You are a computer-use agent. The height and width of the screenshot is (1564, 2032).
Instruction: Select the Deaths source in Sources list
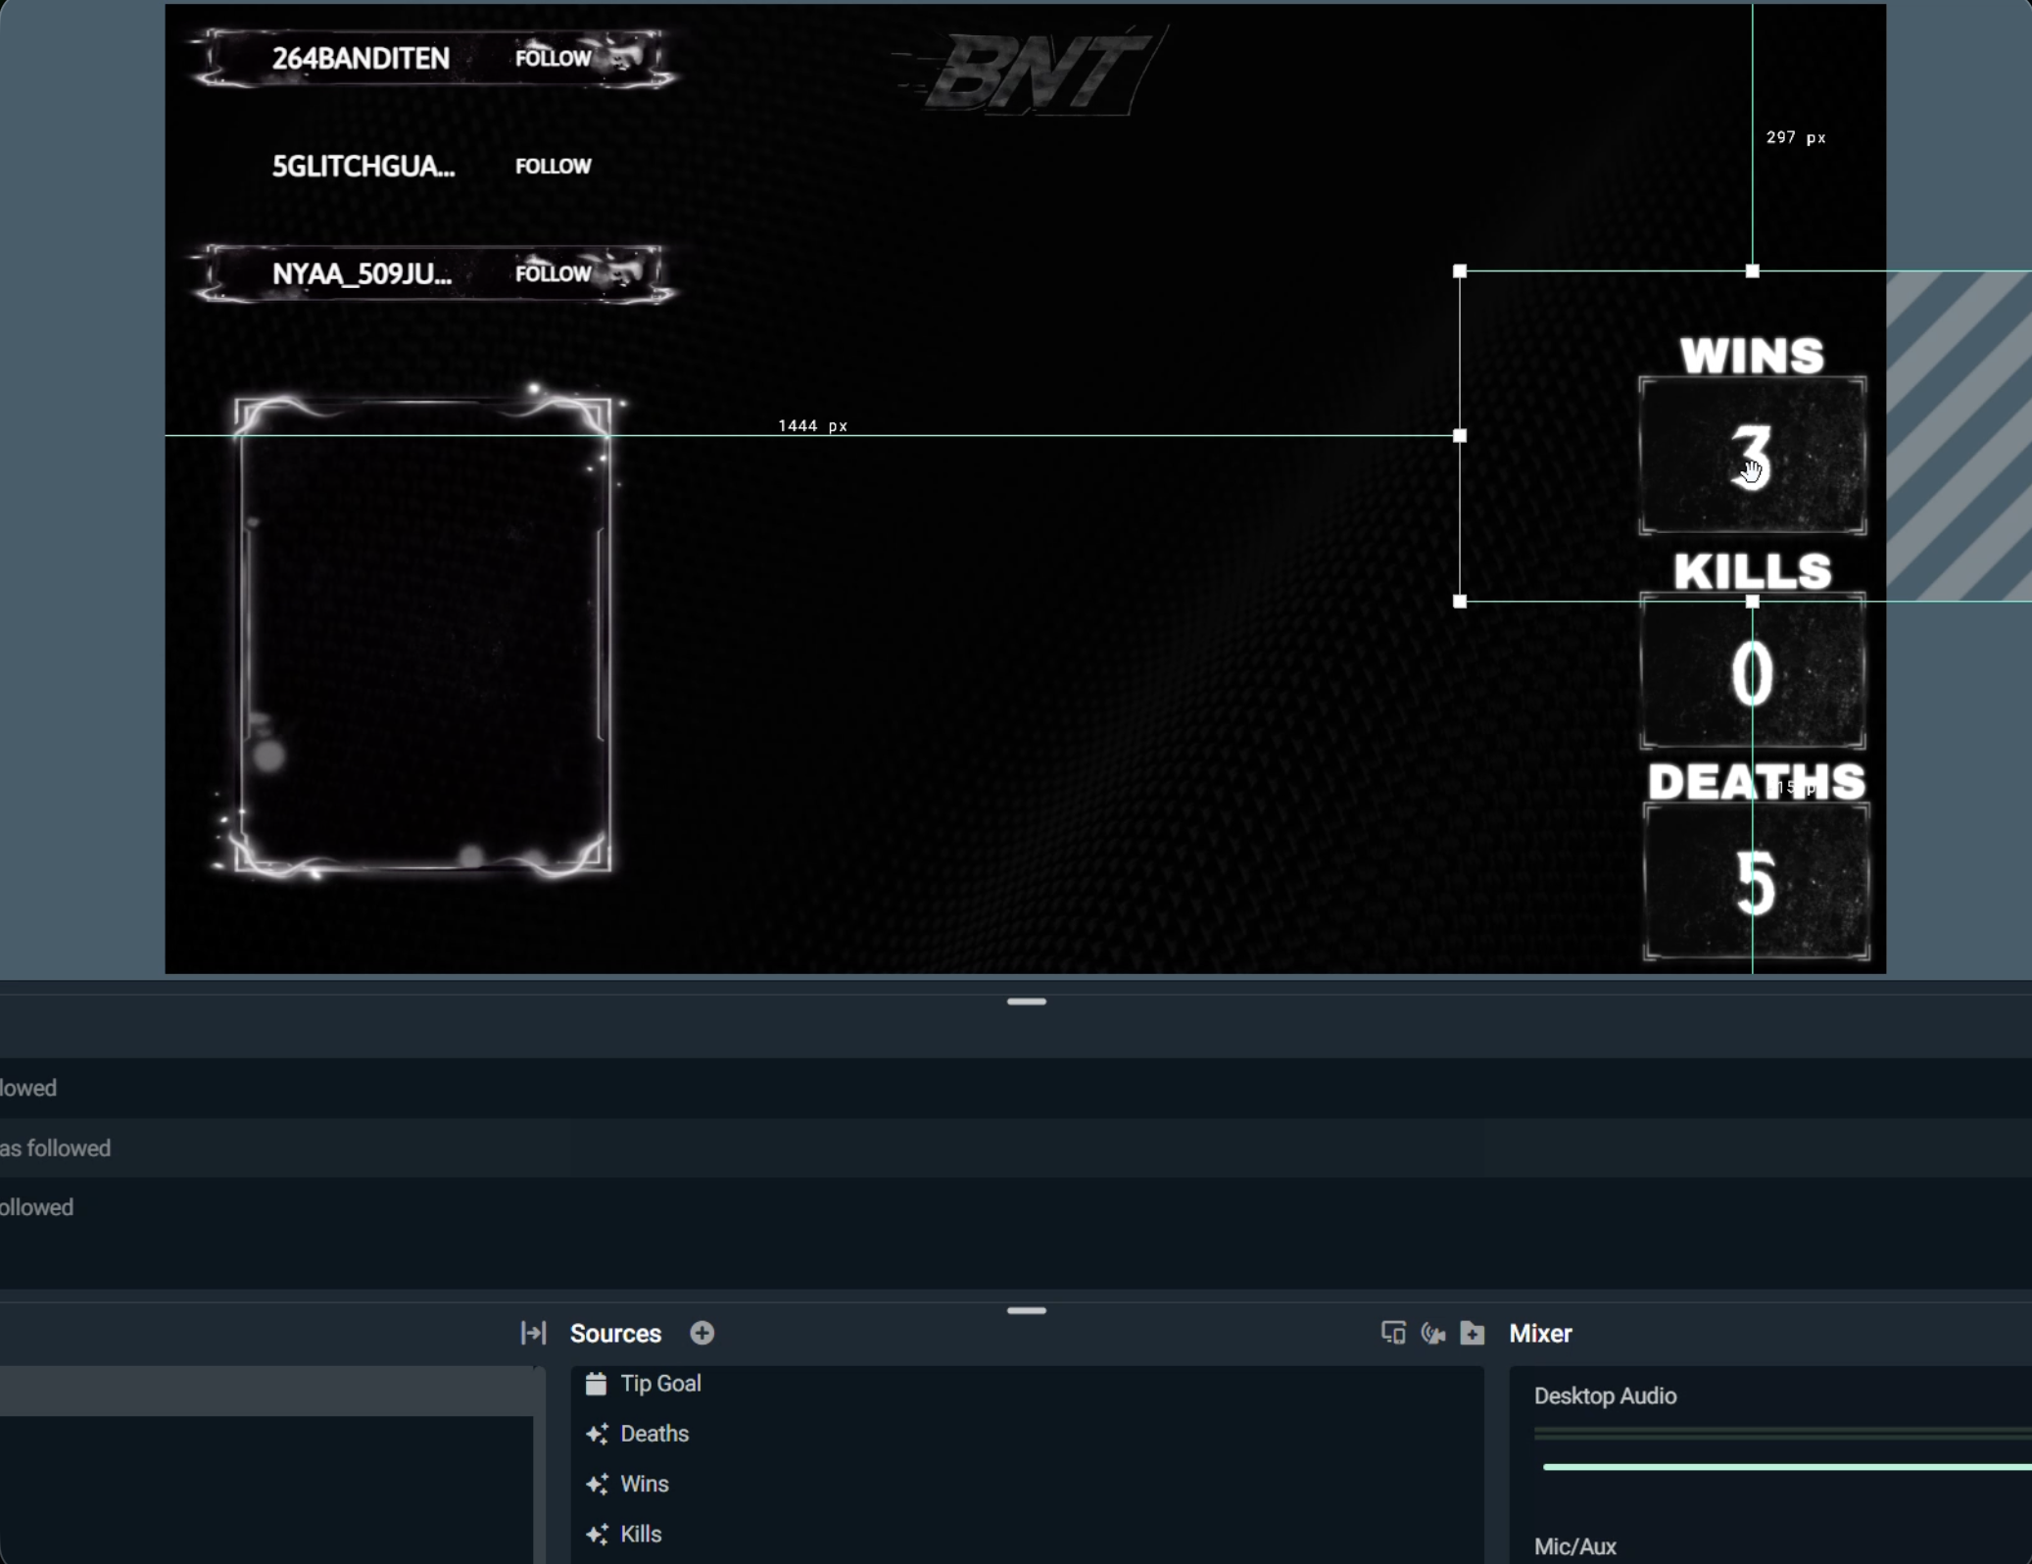tap(654, 1434)
